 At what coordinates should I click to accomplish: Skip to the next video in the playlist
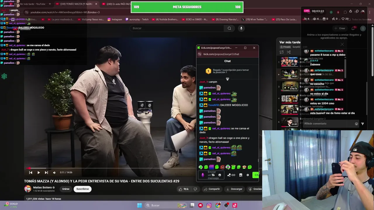pyautogui.click(x=46, y=172)
